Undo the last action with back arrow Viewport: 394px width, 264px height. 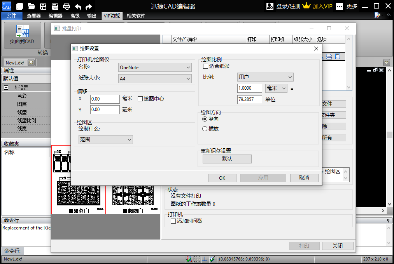78,7
